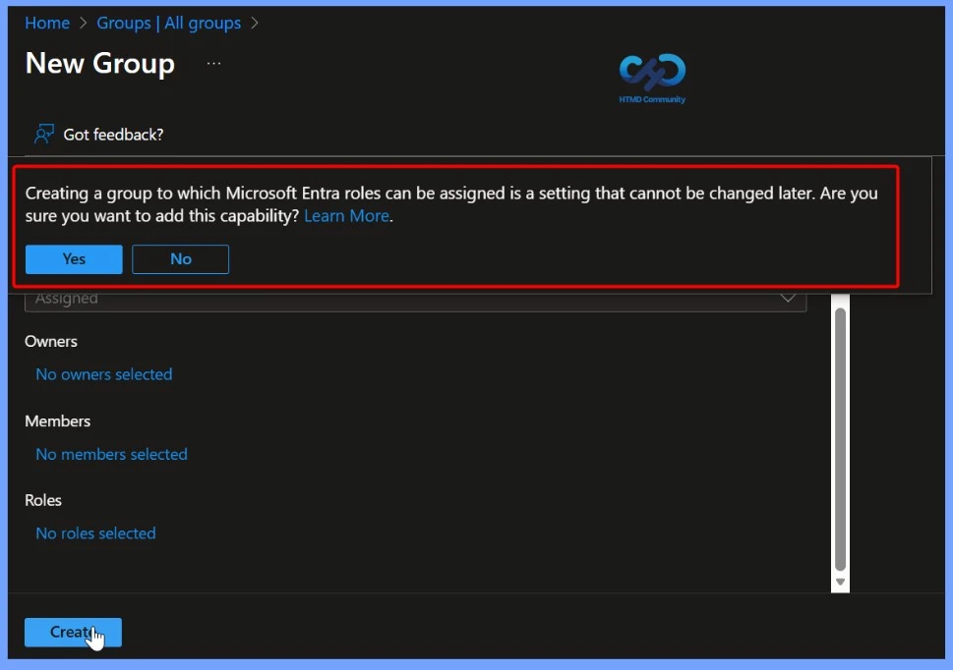The height and width of the screenshot is (670, 953).
Task: Select the No owners selected link
Action: (103, 374)
